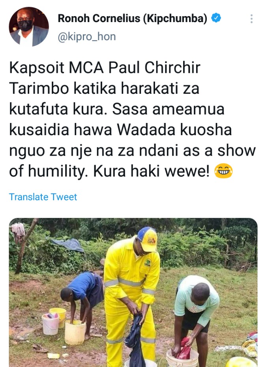This screenshot has width=266, height=367.
Task: Tap the "Kapsoit MCA Paul Chirchir" text line
Action: point(105,68)
